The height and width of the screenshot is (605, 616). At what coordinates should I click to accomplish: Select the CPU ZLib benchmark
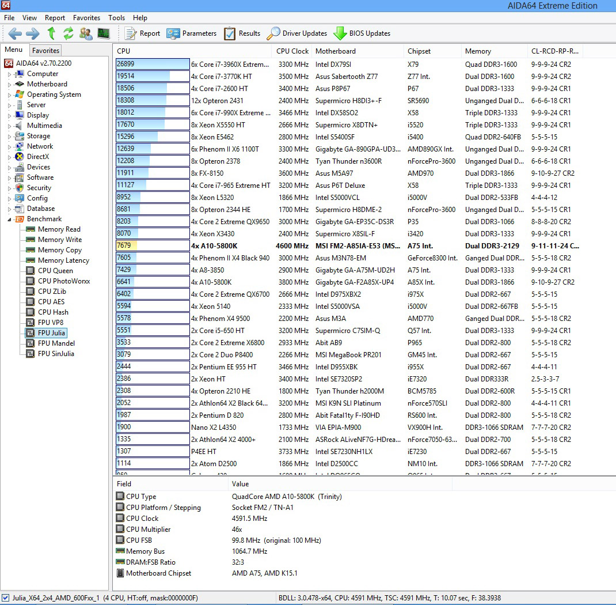[46, 292]
